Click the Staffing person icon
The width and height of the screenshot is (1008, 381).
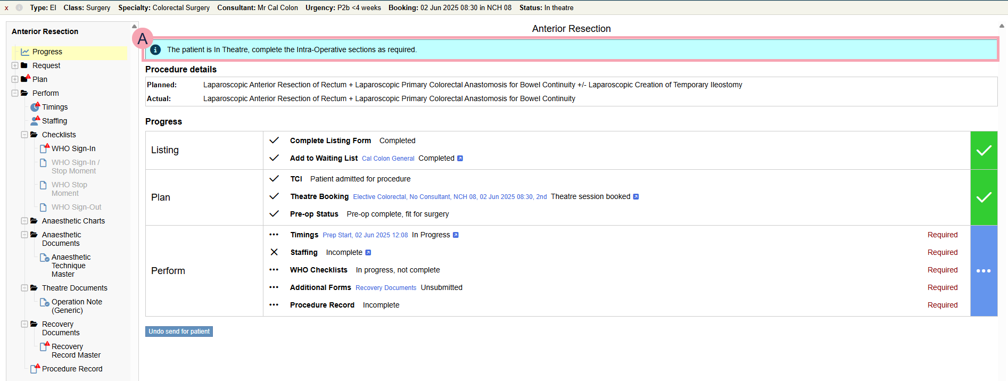pyautogui.click(x=35, y=121)
